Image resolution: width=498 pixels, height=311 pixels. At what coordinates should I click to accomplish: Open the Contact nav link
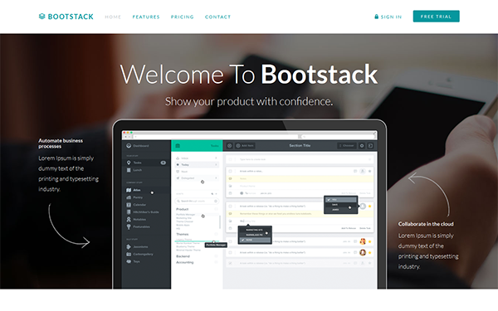coord(217,17)
